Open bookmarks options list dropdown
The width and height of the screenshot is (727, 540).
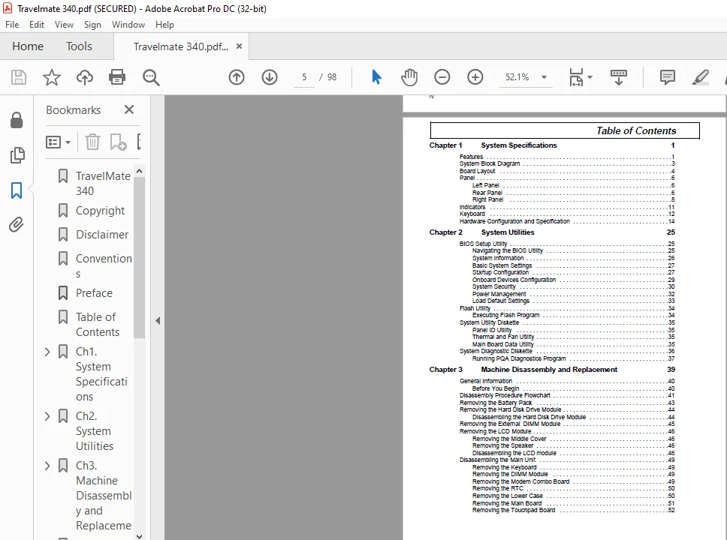coord(58,142)
